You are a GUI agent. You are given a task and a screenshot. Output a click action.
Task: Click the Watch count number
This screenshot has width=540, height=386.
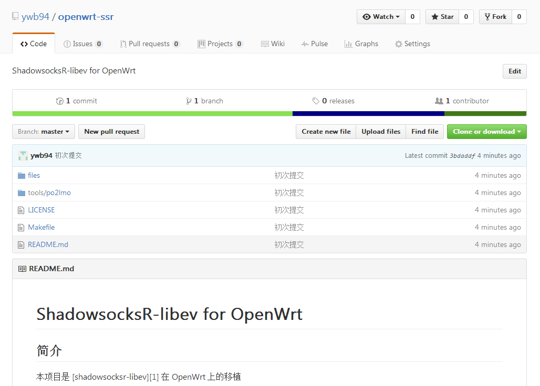412,17
